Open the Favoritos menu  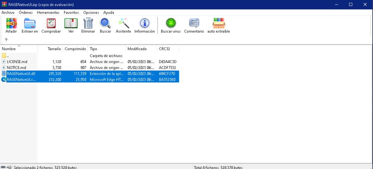pos(71,13)
